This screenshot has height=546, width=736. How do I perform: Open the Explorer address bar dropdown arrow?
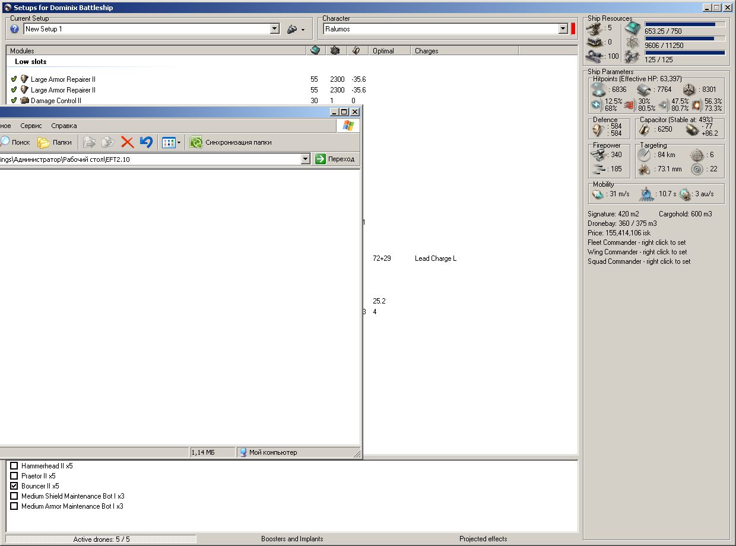tap(306, 159)
